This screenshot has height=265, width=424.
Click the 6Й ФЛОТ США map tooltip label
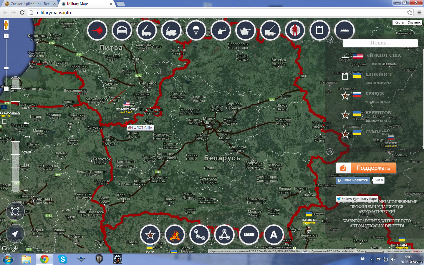[140, 128]
